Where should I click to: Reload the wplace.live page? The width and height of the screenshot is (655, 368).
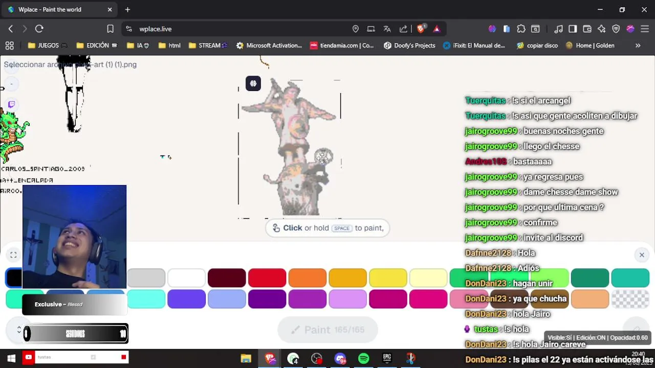39,29
